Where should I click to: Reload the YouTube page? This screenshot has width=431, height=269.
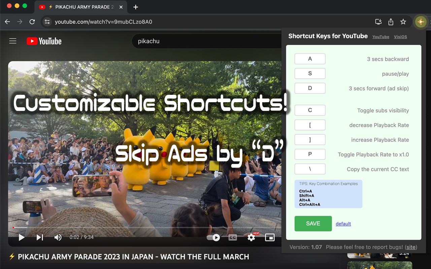(32, 22)
